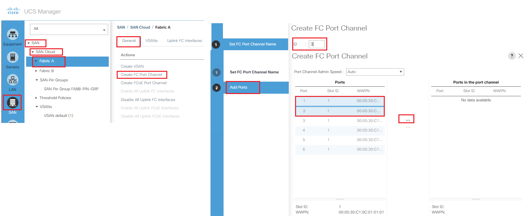Select VSAN default (1) tree item
Viewport: 532px width, 216px height.
pyautogui.click(x=59, y=116)
